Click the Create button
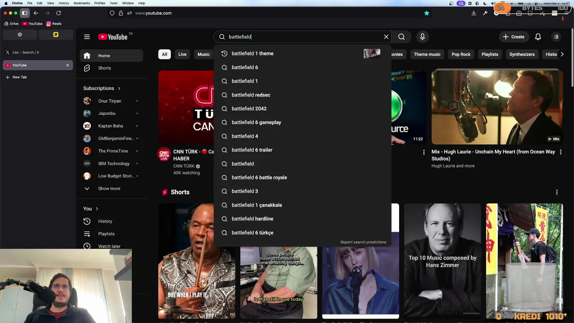This screenshot has height=323, width=574. (x=513, y=37)
